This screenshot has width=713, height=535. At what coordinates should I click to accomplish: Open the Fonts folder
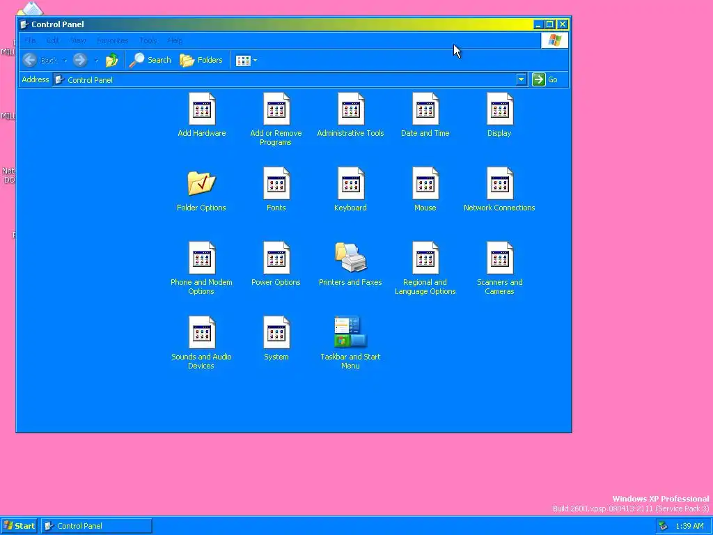click(x=276, y=189)
